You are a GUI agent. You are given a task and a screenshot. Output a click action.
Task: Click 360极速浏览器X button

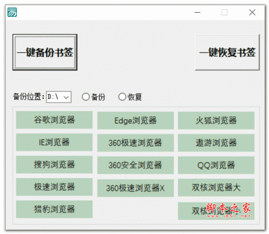pyautogui.click(x=135, y=188)
